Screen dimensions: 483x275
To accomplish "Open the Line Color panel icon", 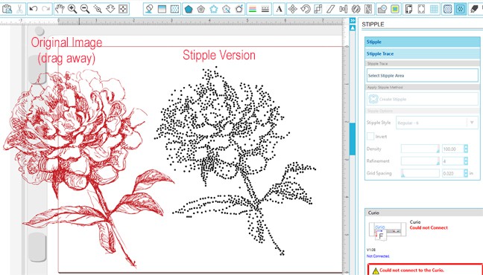I will coord(253,9).
